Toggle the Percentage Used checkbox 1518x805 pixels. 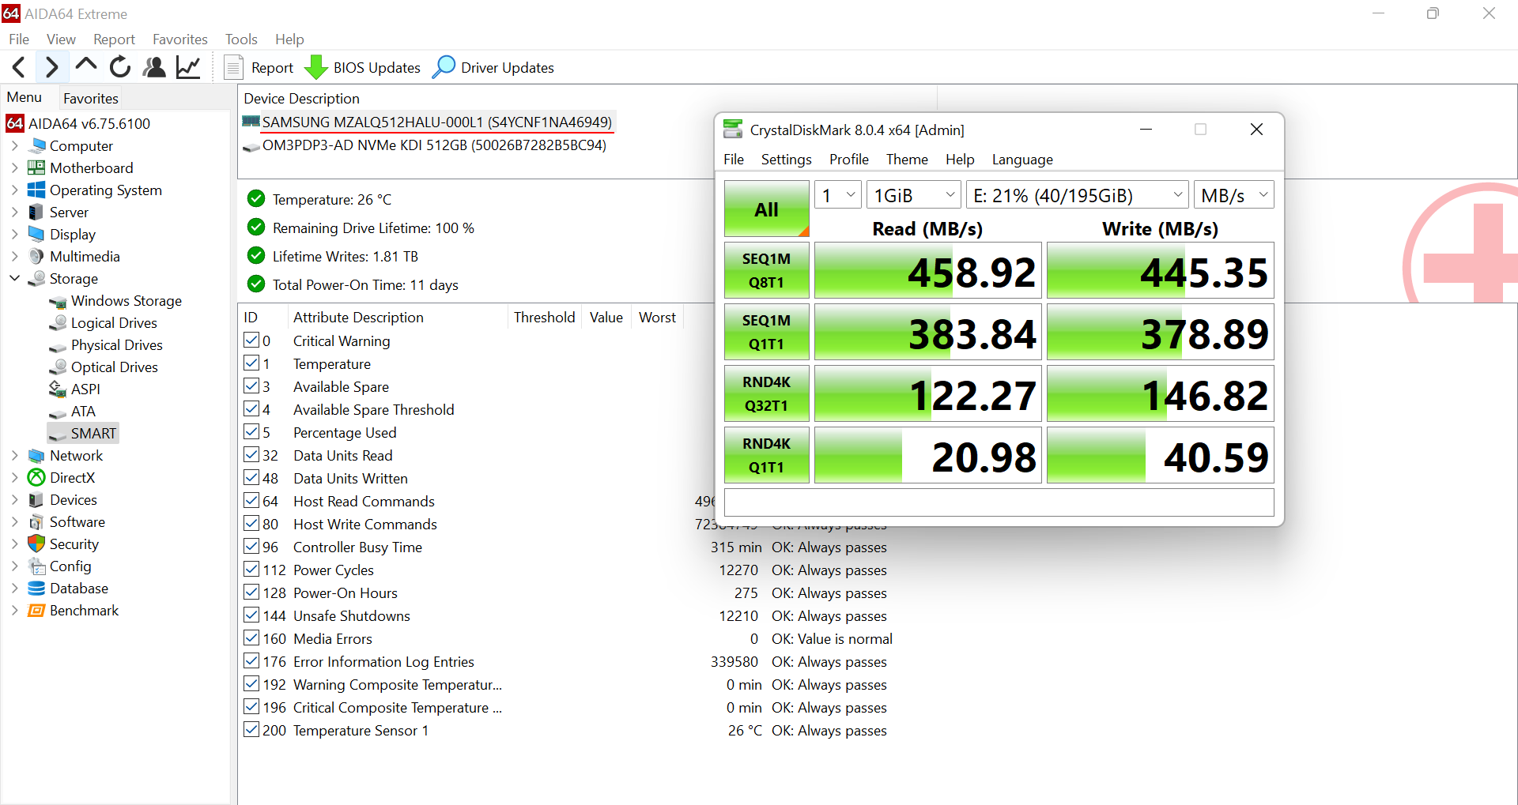(x=251, y=431)
